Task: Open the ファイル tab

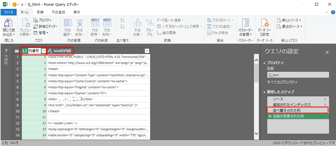Action: (9, 12)
